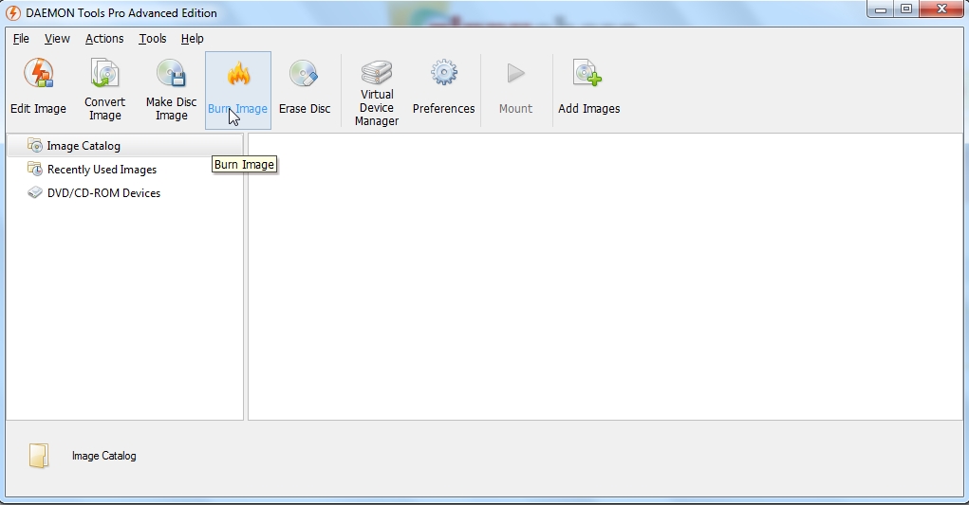Click the folder icon in the bottom info panel
Screen dimensions: 969x505
pos(39,456)
